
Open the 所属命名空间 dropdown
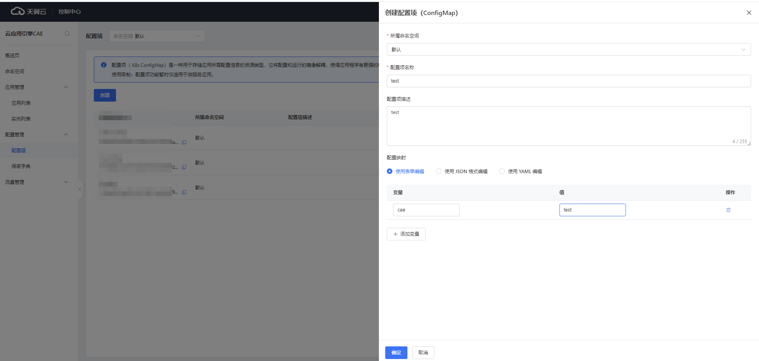(x=568, y=49)
